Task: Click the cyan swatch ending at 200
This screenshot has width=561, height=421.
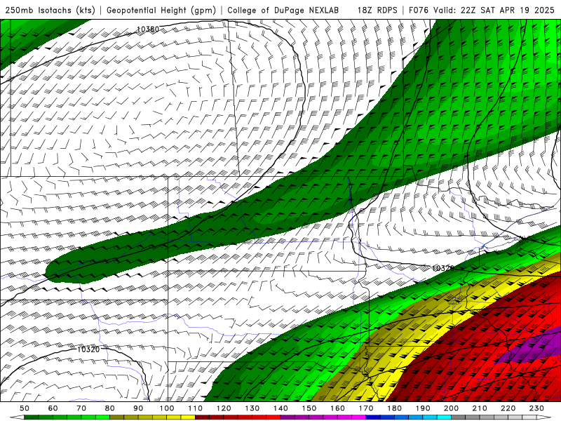Action: [x=445, y=417]
